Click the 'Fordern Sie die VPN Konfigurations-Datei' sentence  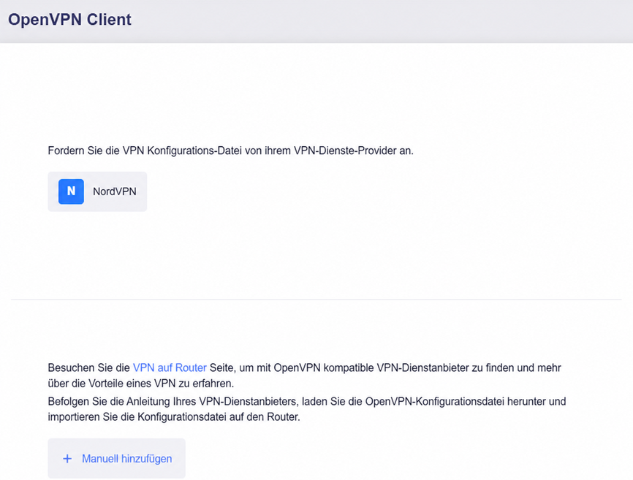click(x=230, y=151)
